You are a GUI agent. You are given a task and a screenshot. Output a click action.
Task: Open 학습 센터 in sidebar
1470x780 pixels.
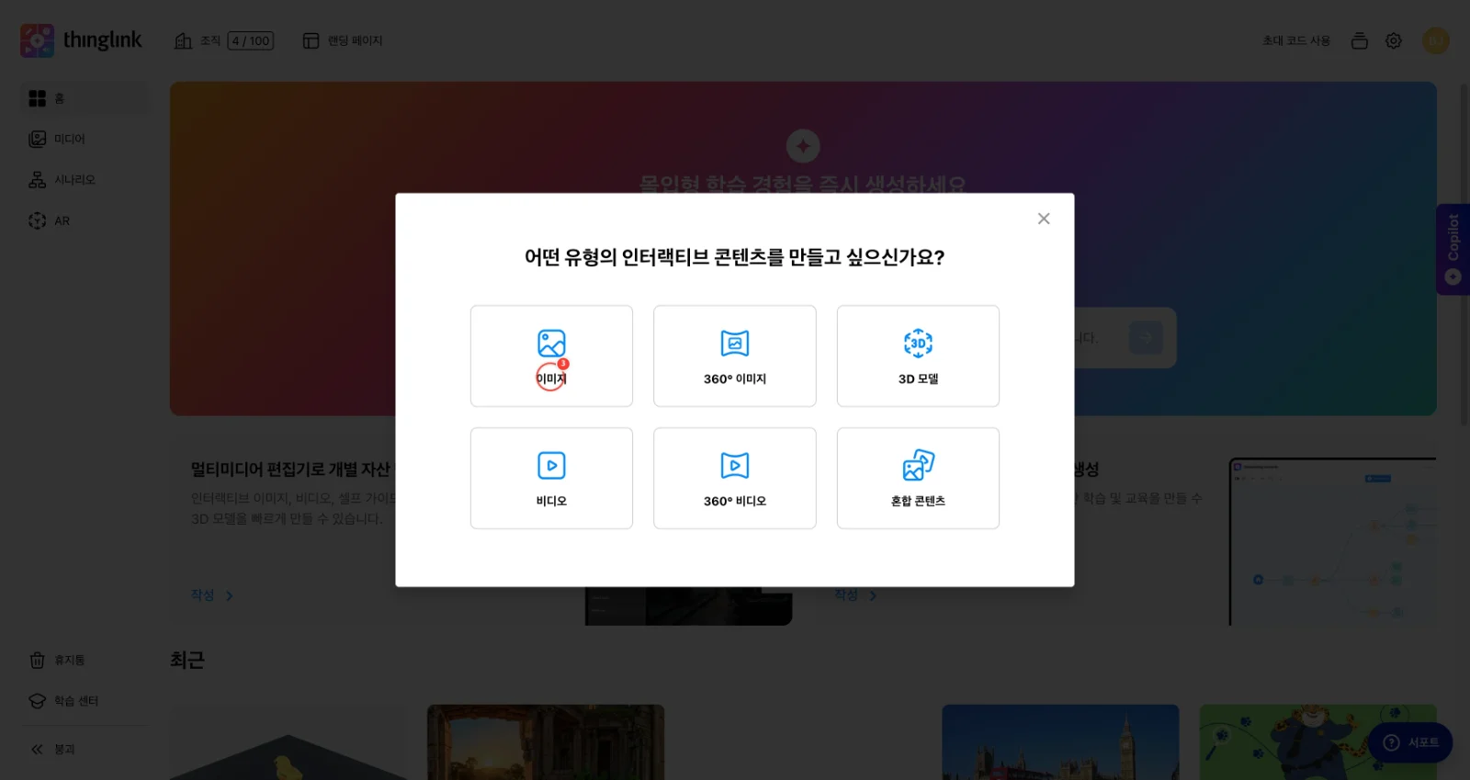coord(84,701)
